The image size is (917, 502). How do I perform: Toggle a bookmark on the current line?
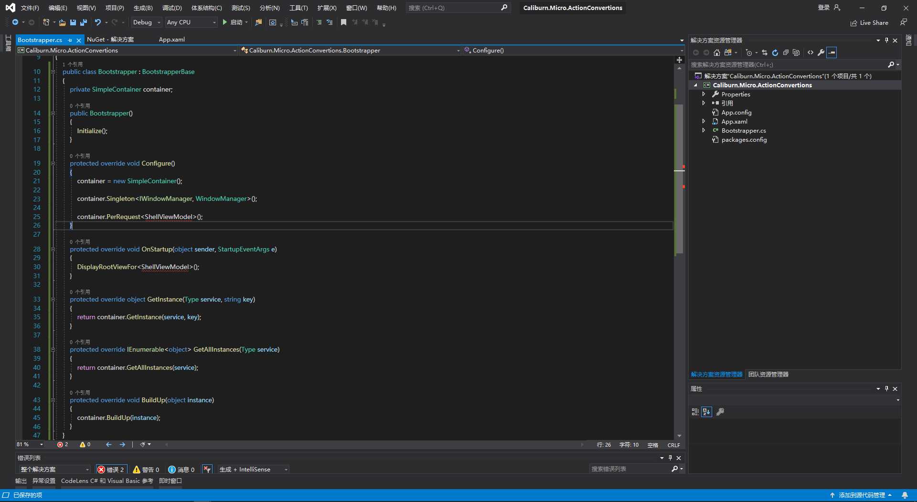[343, 22]
